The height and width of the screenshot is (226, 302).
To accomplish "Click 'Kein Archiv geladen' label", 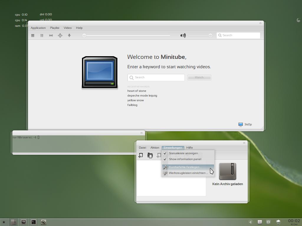I will coord(228,184).
